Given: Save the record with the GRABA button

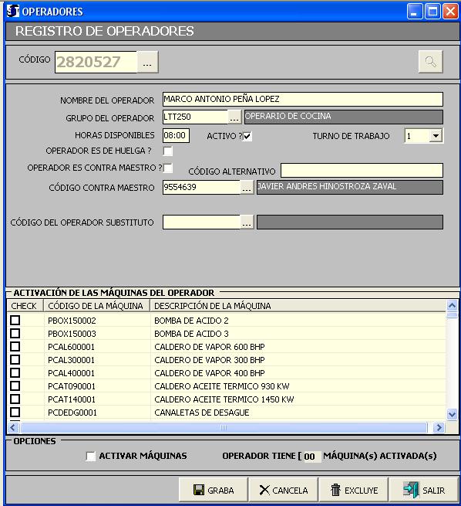Looking at the screenshot, I should click(214, 491).
